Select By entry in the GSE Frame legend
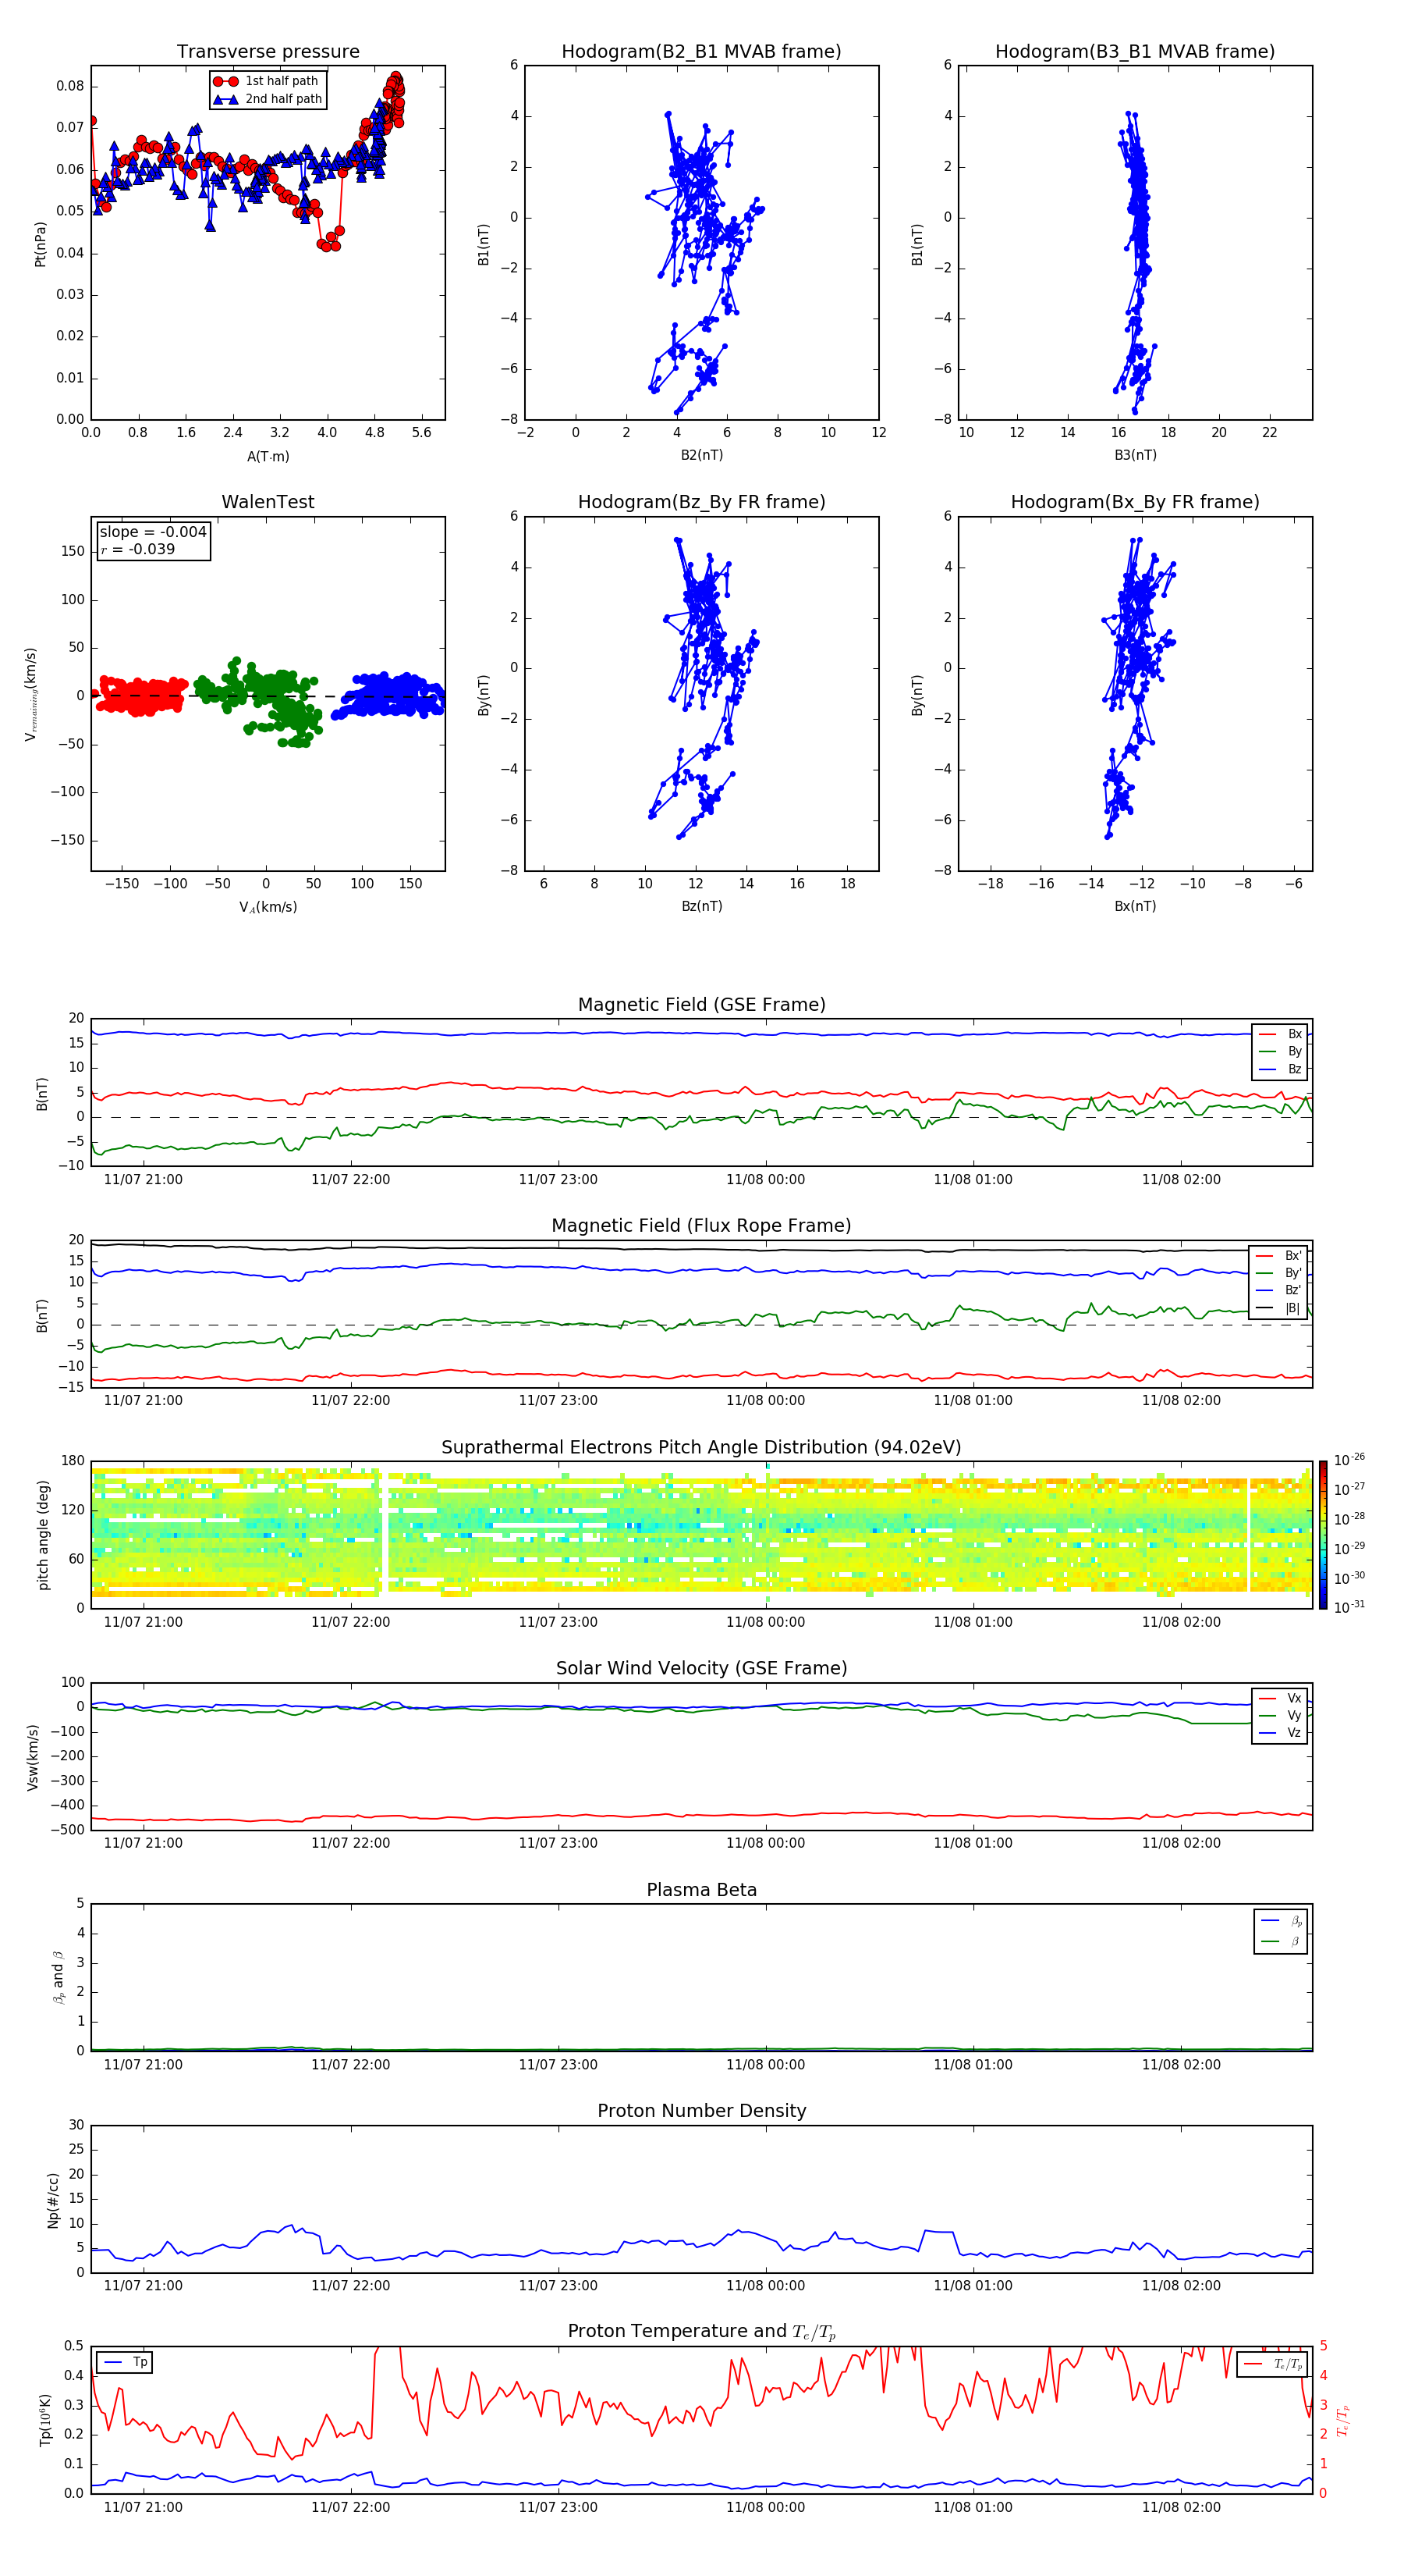1404x2576 pixels. click(1281, 1051)
